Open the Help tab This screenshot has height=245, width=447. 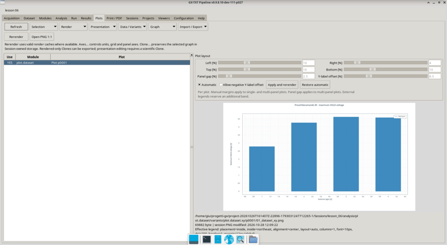201,18
